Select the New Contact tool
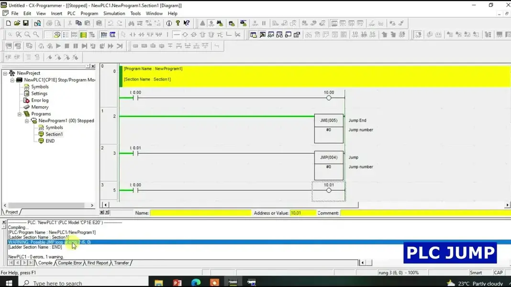Screen dimensions: 511x287 coord(133,34)
